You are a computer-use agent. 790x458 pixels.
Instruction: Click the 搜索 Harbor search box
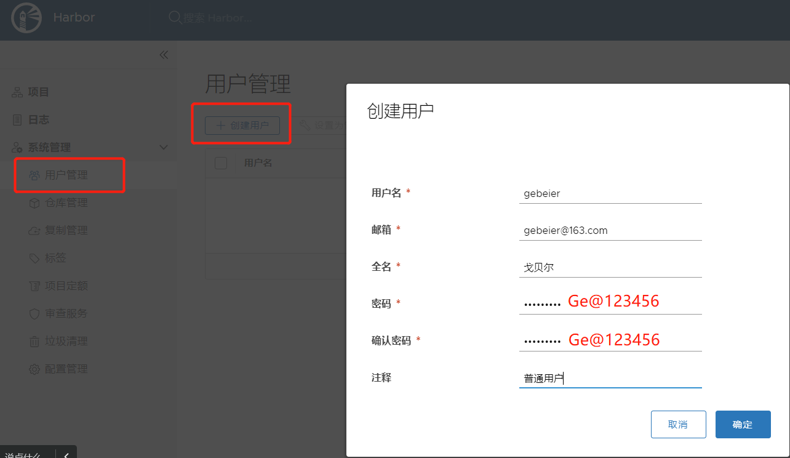click(x=218, y=17)
